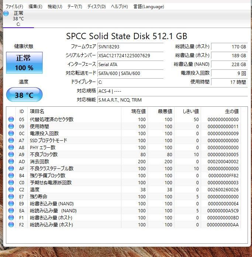Viewport: 252px width, 257px height.
Task: Select the PHY エラー数 attribute name
Action: [43, 147]
